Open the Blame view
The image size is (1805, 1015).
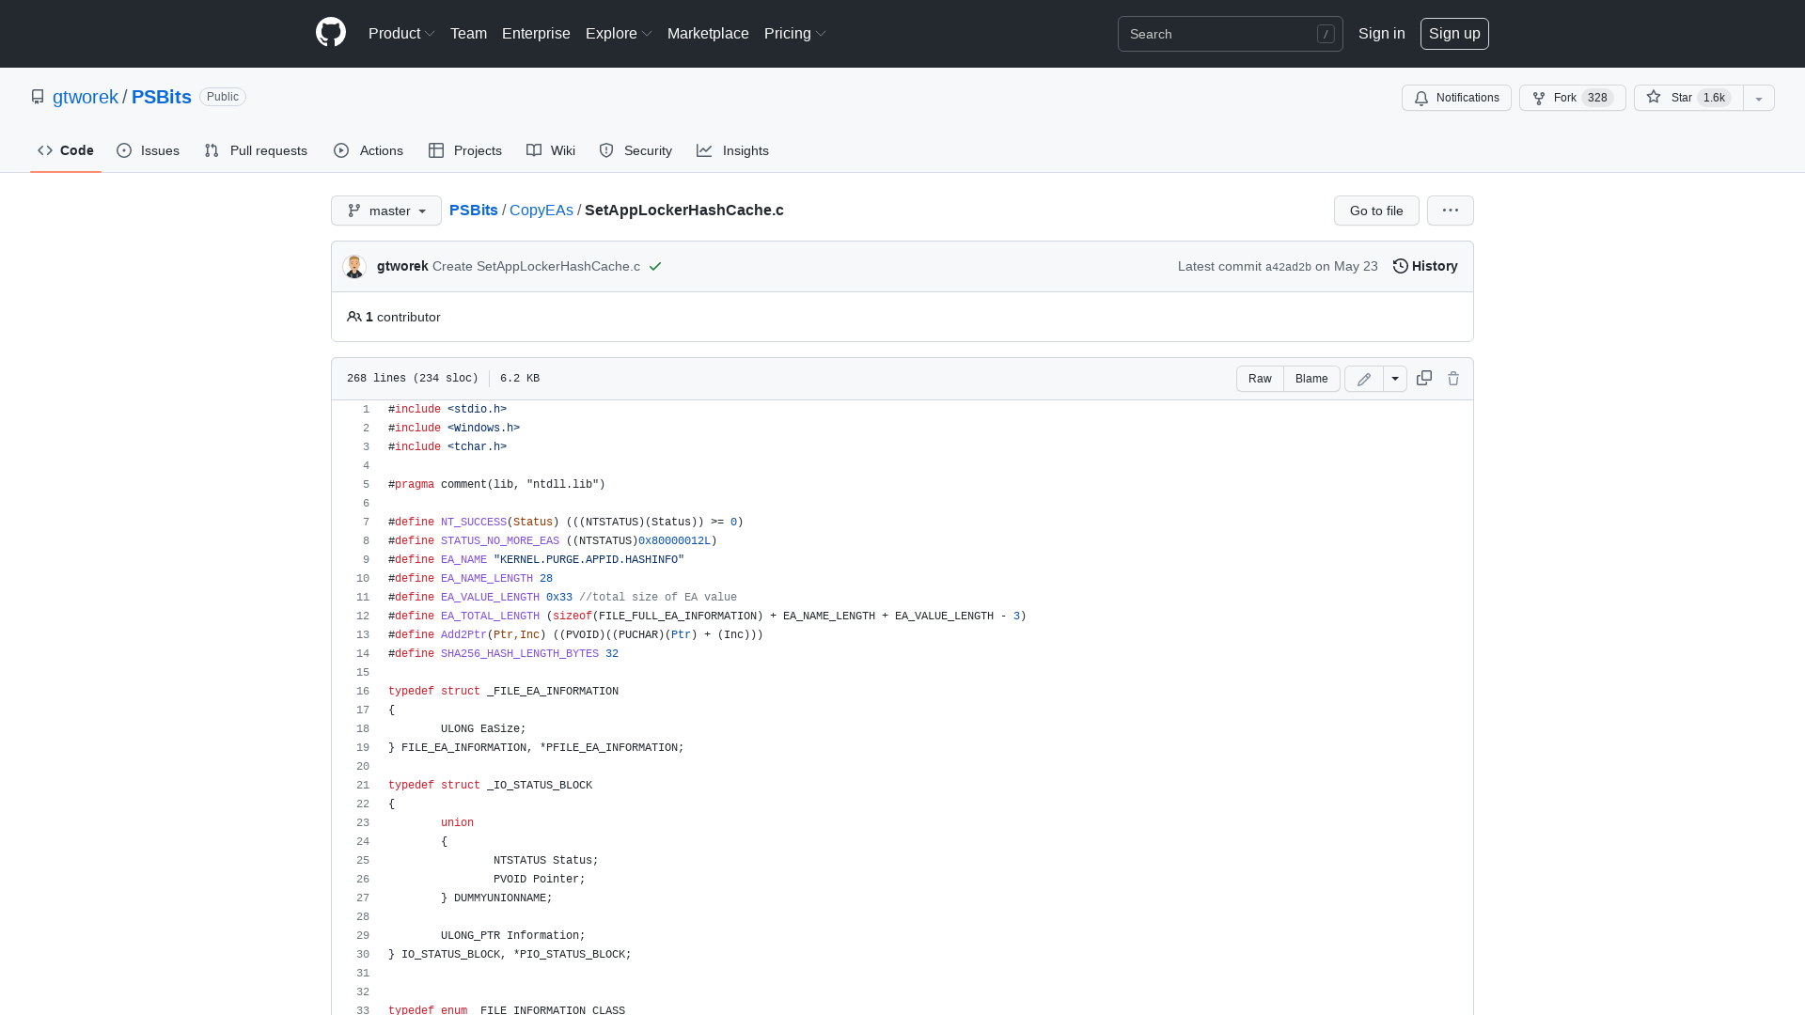[x=1311, y=379]
